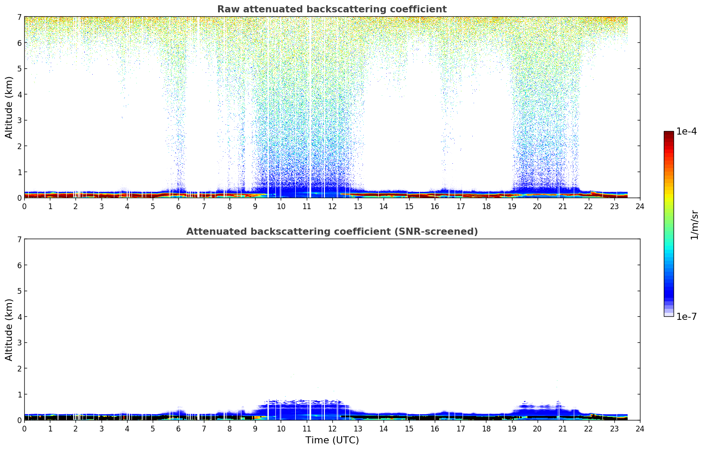
Task: Click the '1e-4' colorbar maximum label
Action: pos(686,131)
